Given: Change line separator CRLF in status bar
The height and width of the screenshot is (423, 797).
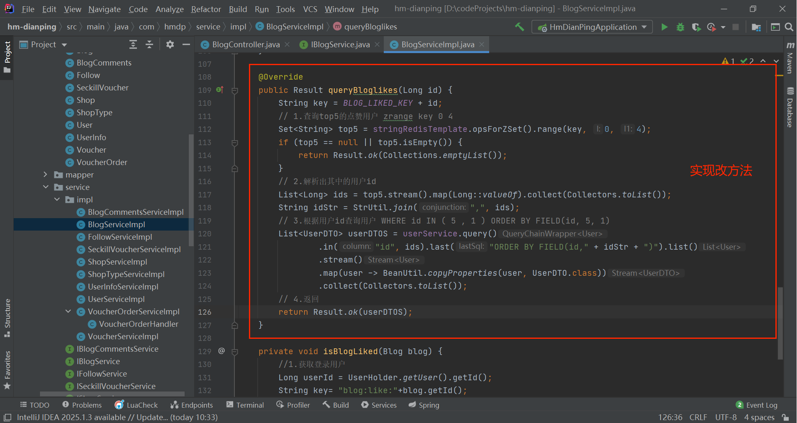Looking at the screenshot, I should coord(698,417).
